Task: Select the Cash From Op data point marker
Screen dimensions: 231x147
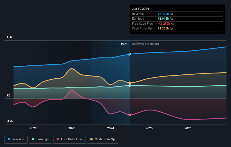Action: [x=130, y=83]
